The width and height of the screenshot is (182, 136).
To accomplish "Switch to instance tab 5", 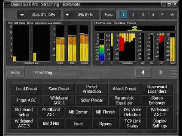I will click(162, 15).
